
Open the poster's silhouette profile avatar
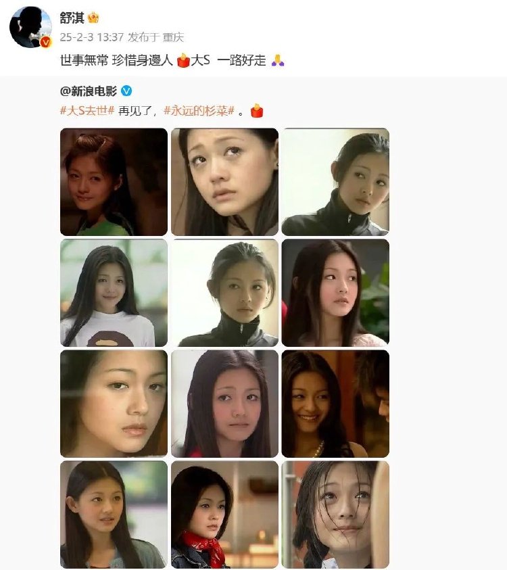(x=30, y=27)
